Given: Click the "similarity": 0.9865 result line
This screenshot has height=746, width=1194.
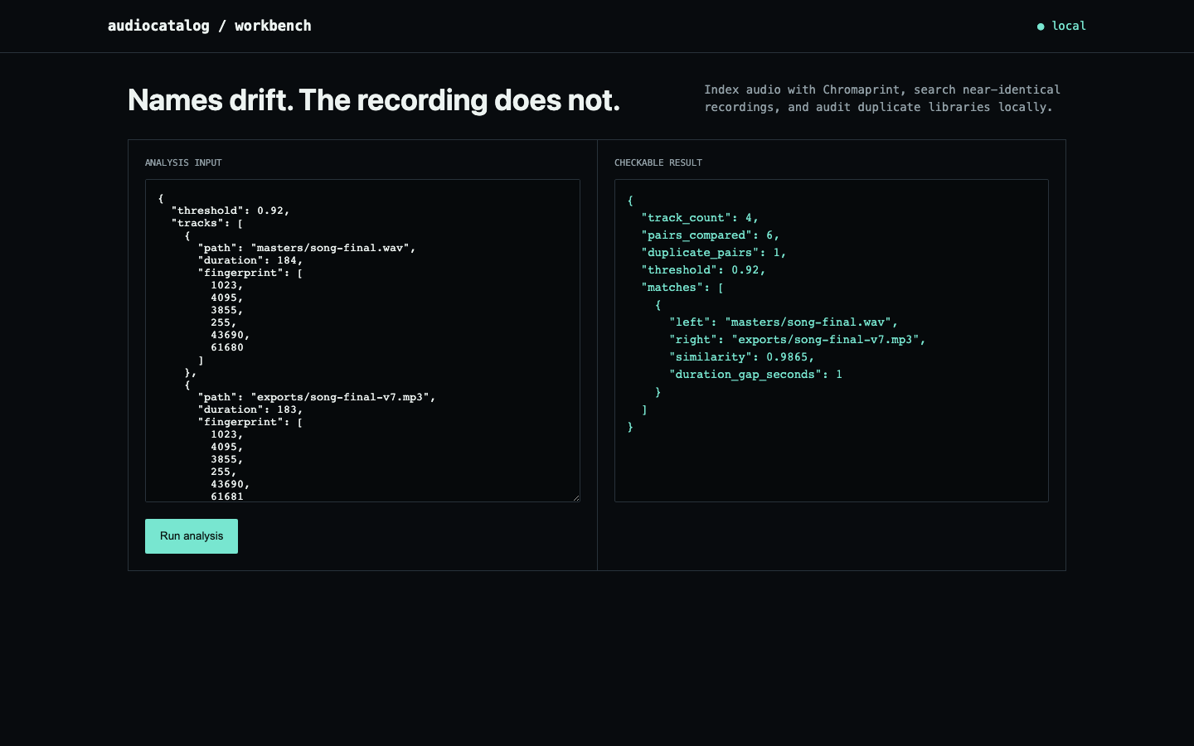Looking at the screenshot, I should tap(742, 357).
